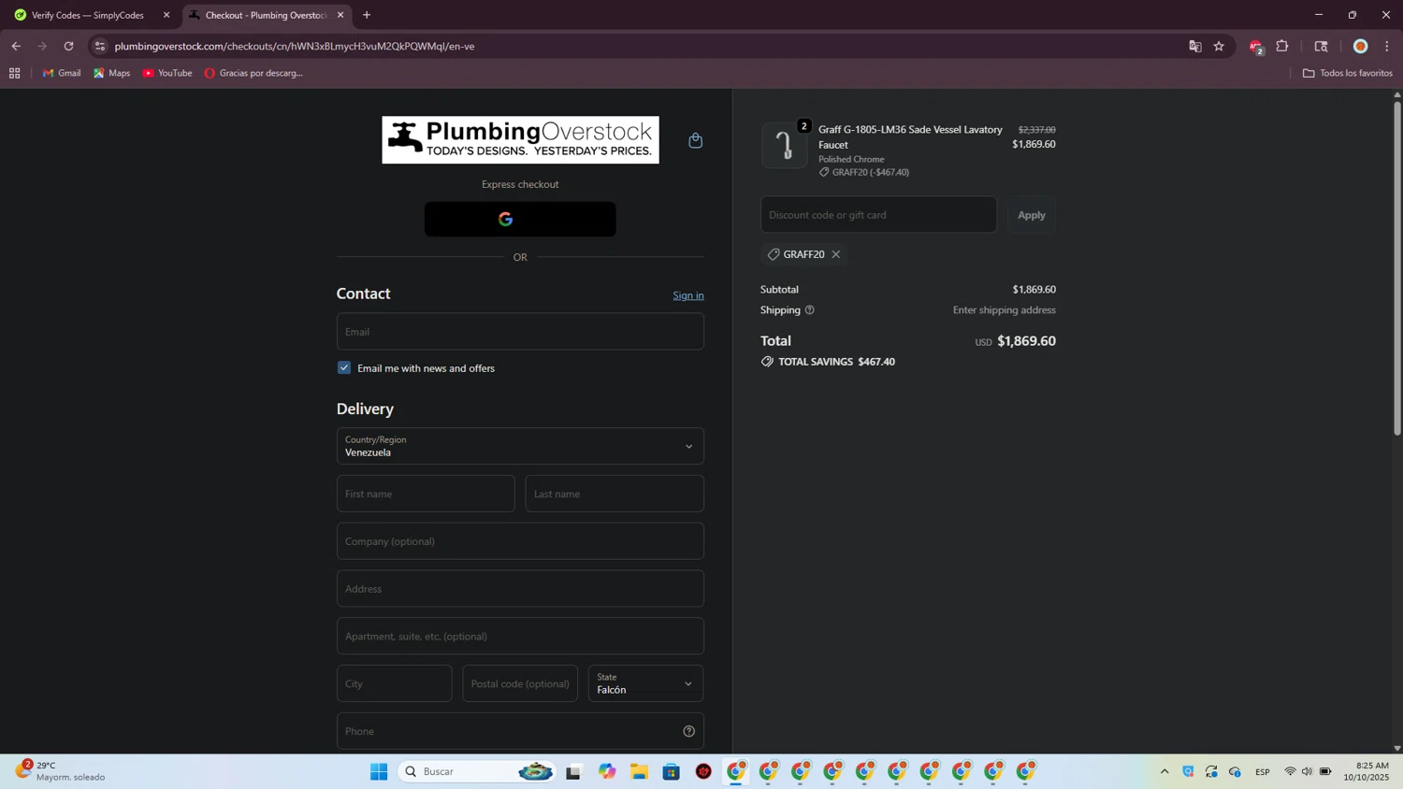Focus the Postal code field
Image resolution: width=1403 pixels, height=789 pixels.
click(520, 683)
